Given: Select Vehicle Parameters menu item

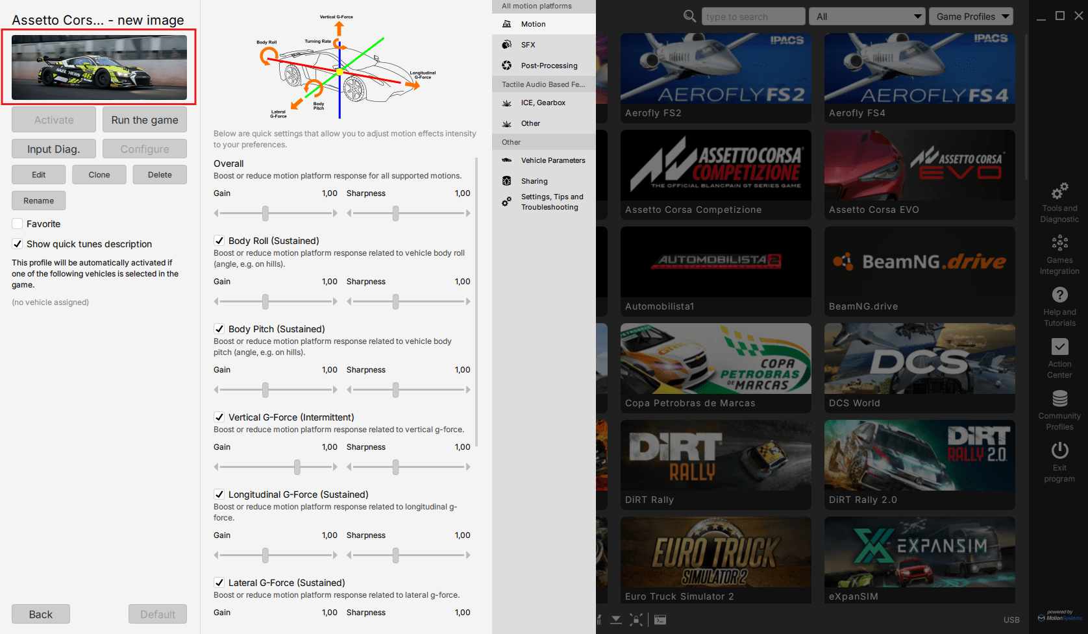Looking at the screenshot, I should (544, 160).
